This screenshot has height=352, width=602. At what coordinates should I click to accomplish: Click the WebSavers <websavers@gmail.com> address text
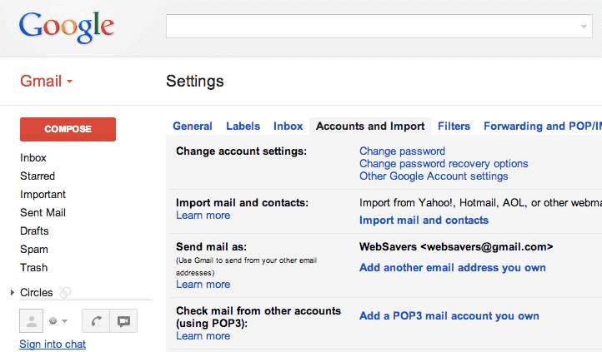[456, 246]
